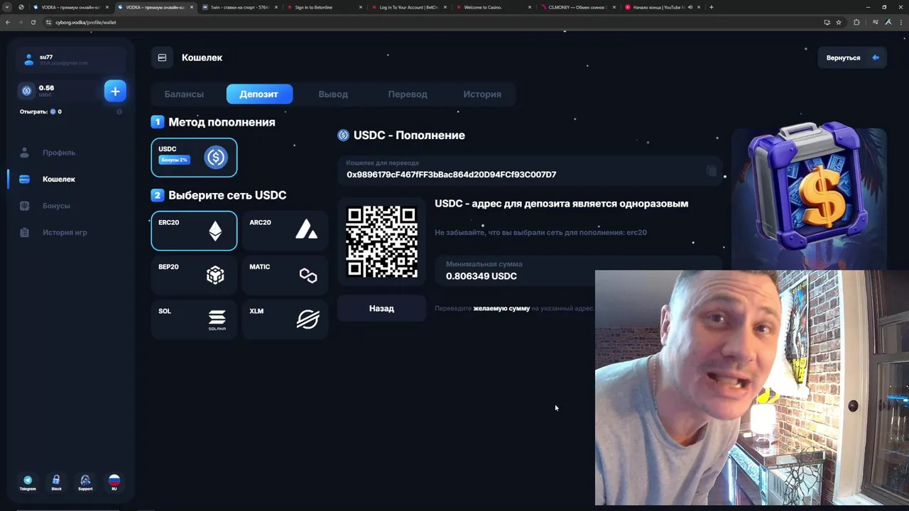Click the browser Reload icon
909x511 pixels.
click(33, 22)
